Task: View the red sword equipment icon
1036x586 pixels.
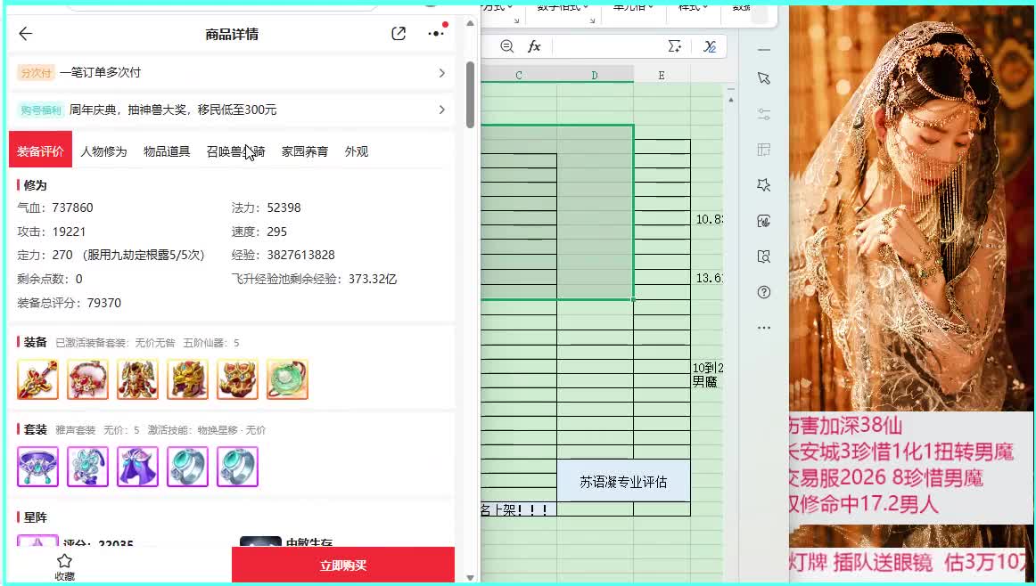Action: (x=37, y=379)
